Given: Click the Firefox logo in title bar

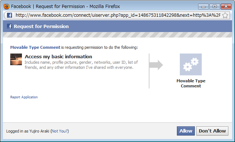Looking at the screenshot, I should [7, 7].
